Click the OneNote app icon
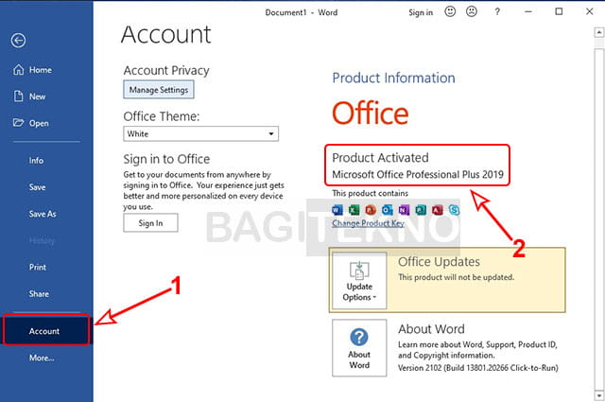Viewport: 605px width, 402px height. [404, 210]
